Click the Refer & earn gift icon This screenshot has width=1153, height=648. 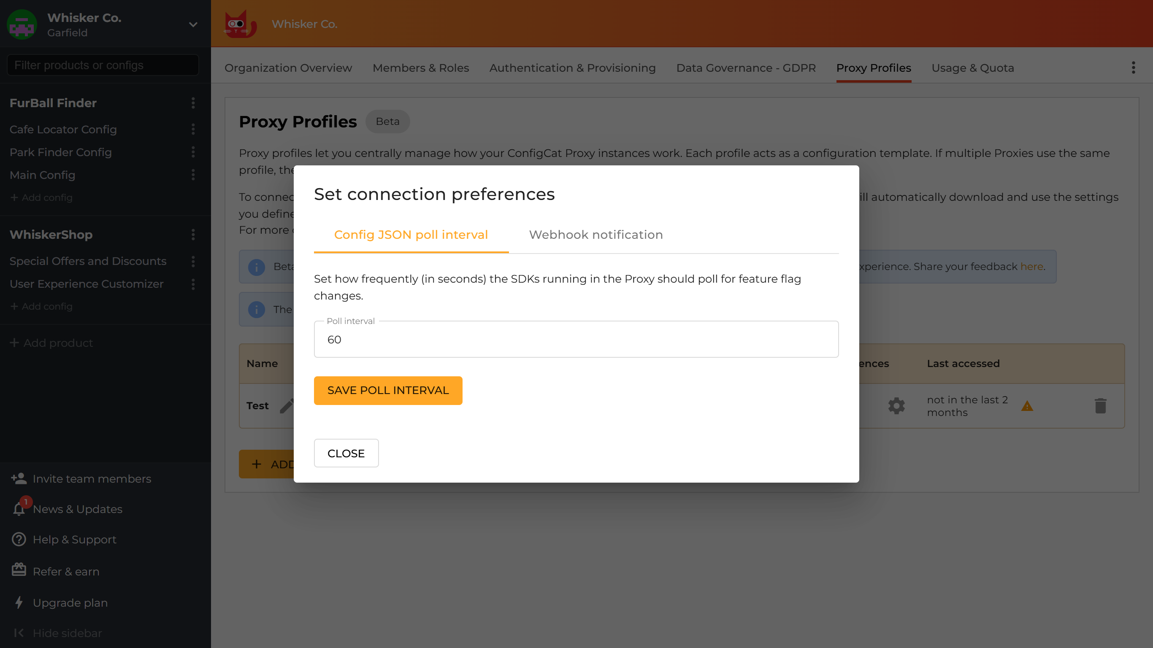[x=18, y=569]
